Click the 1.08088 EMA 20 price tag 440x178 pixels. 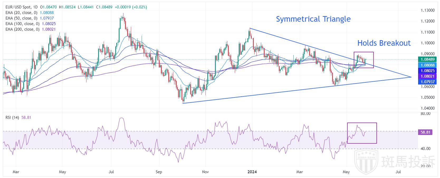click(x=427, y=65)
